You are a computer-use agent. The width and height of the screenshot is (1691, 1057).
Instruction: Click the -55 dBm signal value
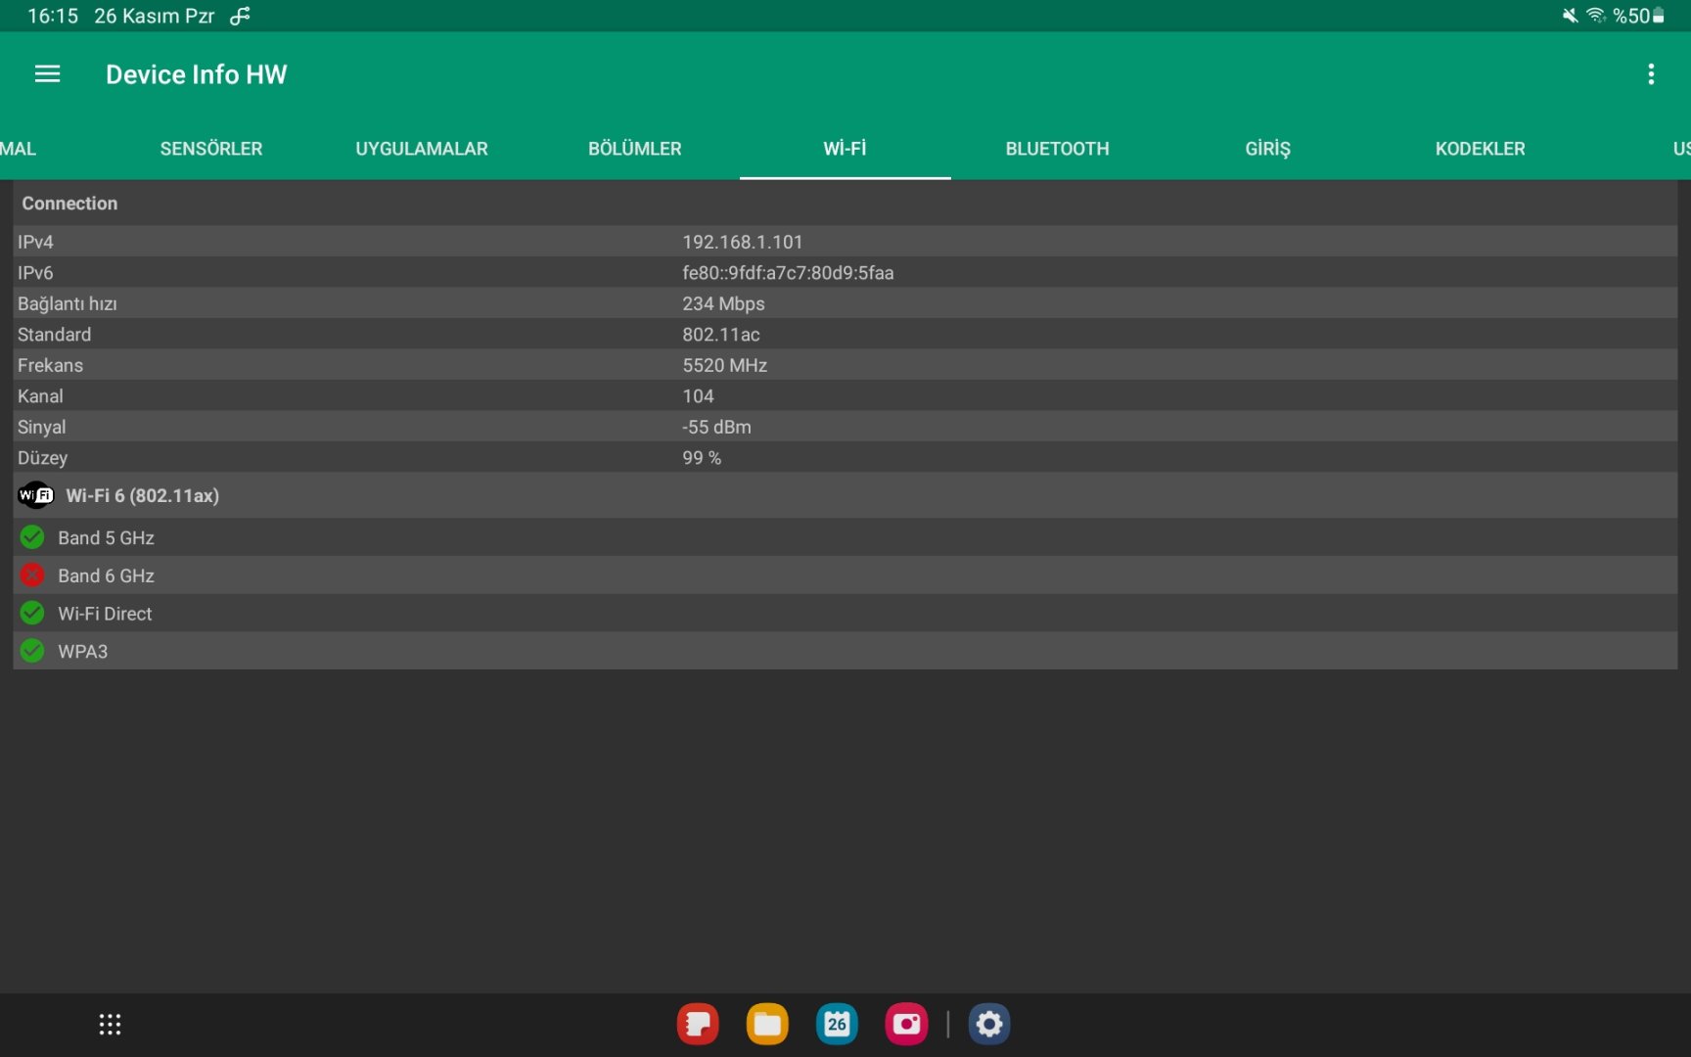coord(716,427)
